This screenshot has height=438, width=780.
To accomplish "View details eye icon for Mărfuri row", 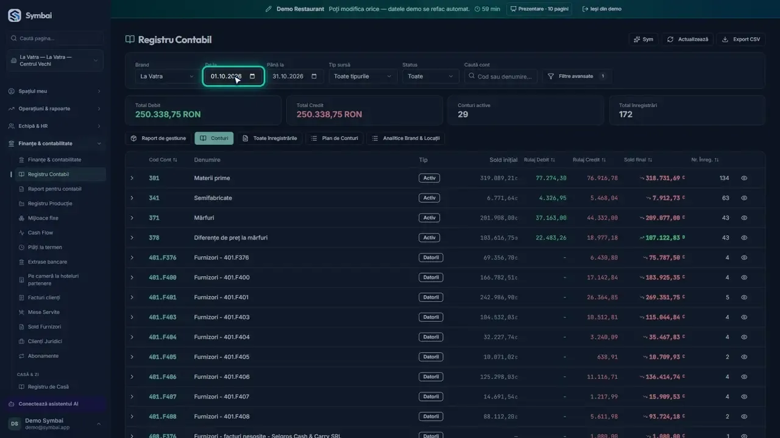I will [x=744, y=218].
